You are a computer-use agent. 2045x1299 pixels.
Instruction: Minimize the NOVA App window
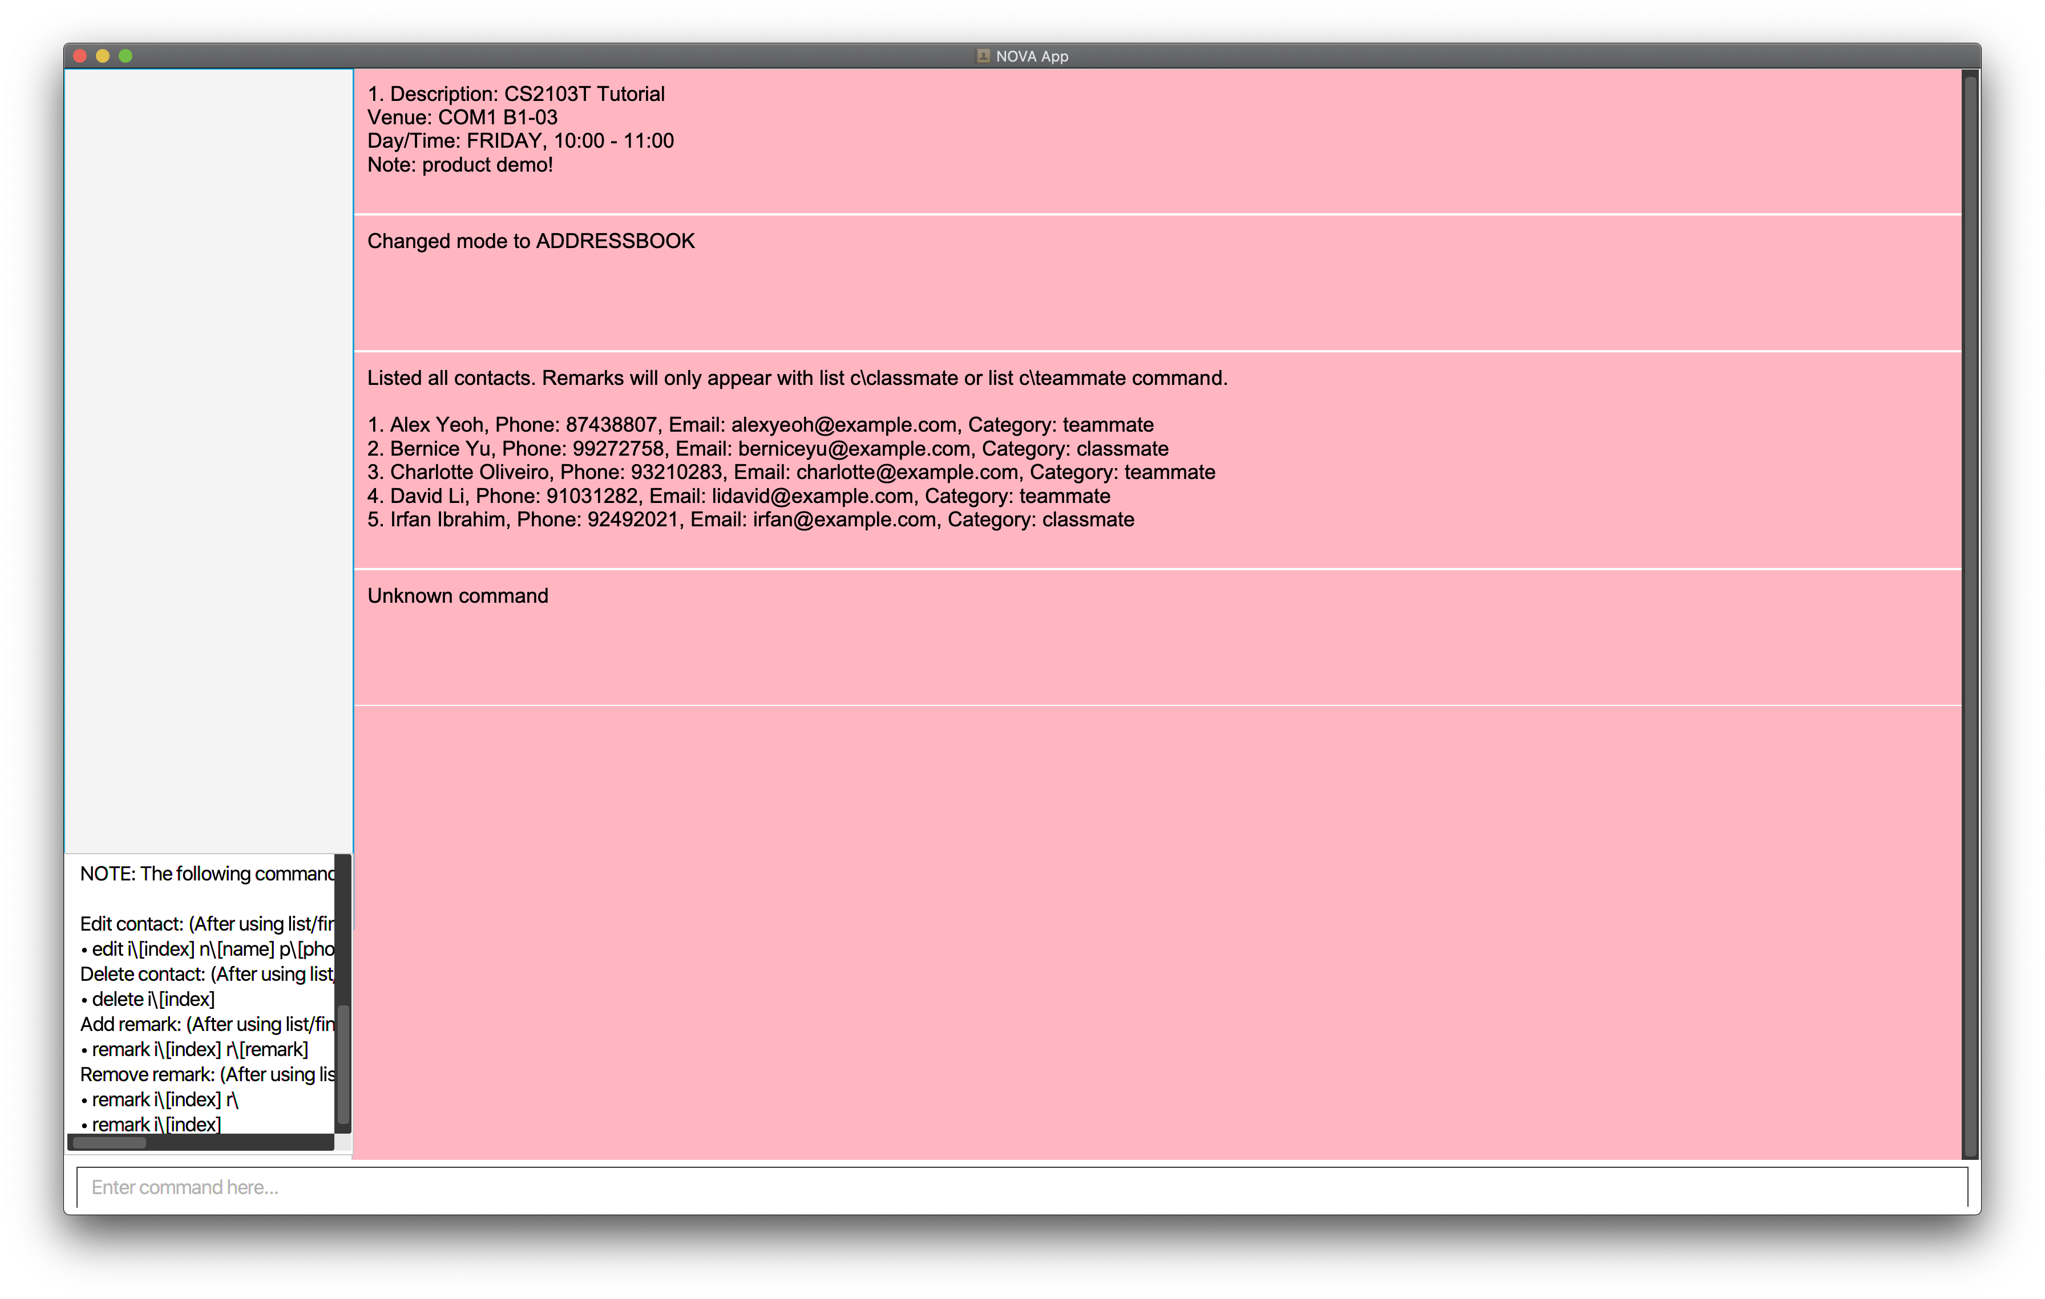coord(103,56)
